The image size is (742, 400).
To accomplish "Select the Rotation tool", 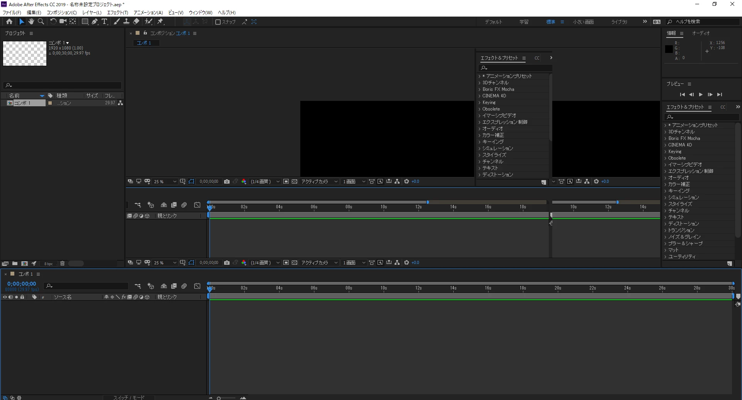I will point(53,22).
